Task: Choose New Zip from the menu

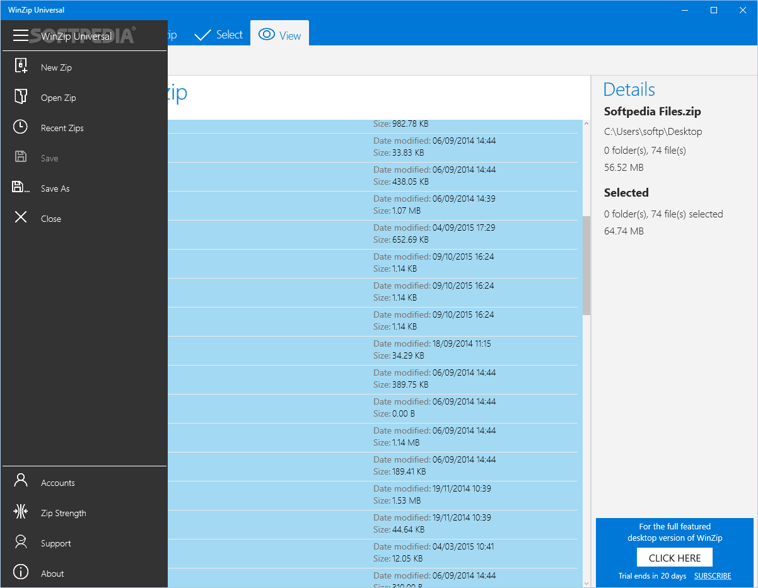Action: point(84,67)
